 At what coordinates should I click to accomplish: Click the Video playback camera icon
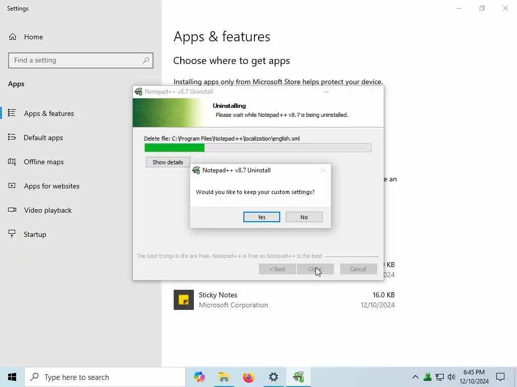[12, 210]
